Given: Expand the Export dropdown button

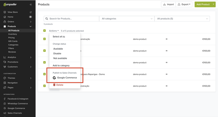Looking at the screenshot, I should click(184, 4).
